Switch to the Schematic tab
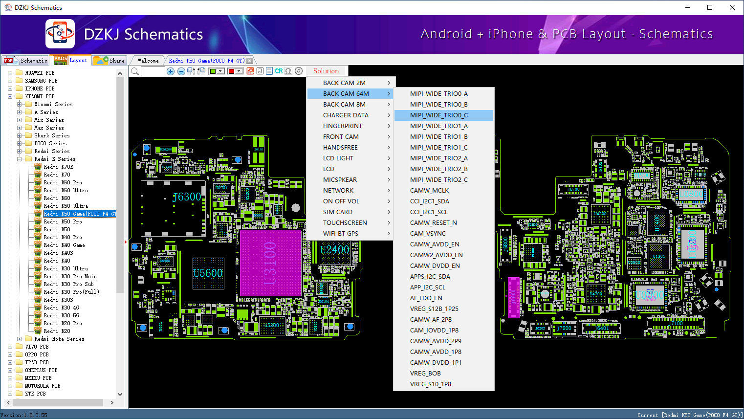 click(26, 61)
